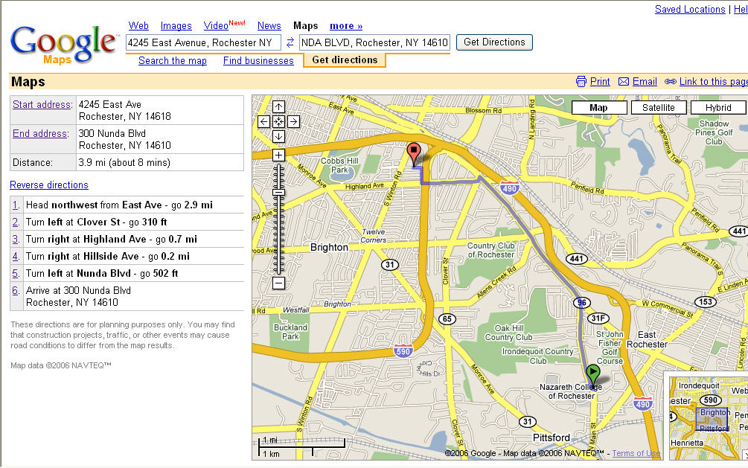
Task: Switch to Hybrid view
Action: pyautogui.click(x=718, y=108)
